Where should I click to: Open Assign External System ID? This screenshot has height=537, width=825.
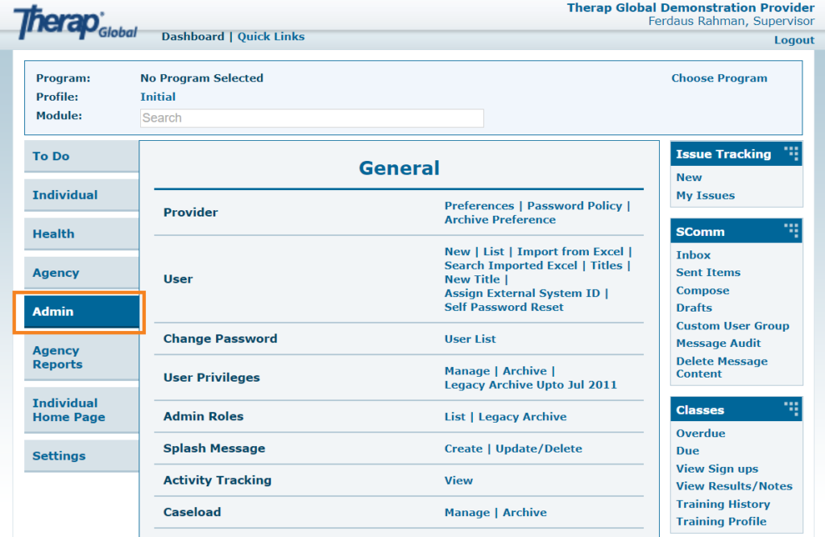click(x=522, y=294)
